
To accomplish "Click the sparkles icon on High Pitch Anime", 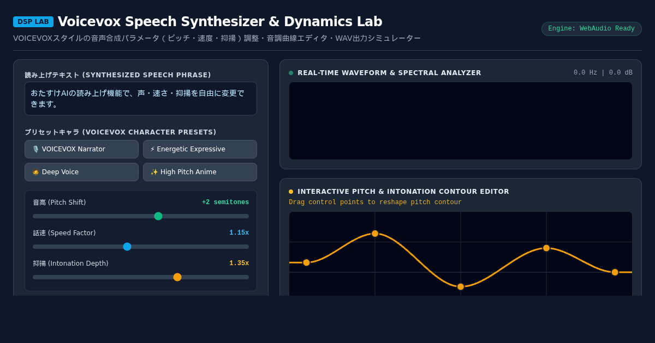I will pyautogui.click(x=154, y=172).
